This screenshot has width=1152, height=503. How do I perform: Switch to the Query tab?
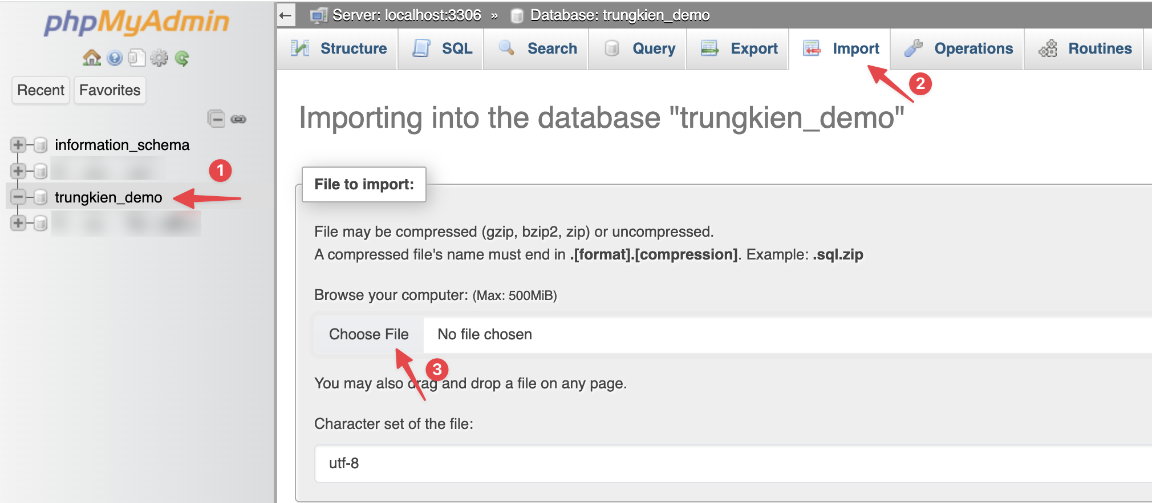point(639,49)
